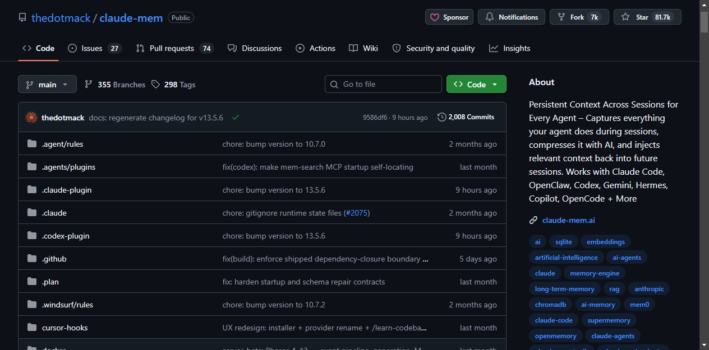Click the branch icon next to 355 Branches

click(89, 85)
